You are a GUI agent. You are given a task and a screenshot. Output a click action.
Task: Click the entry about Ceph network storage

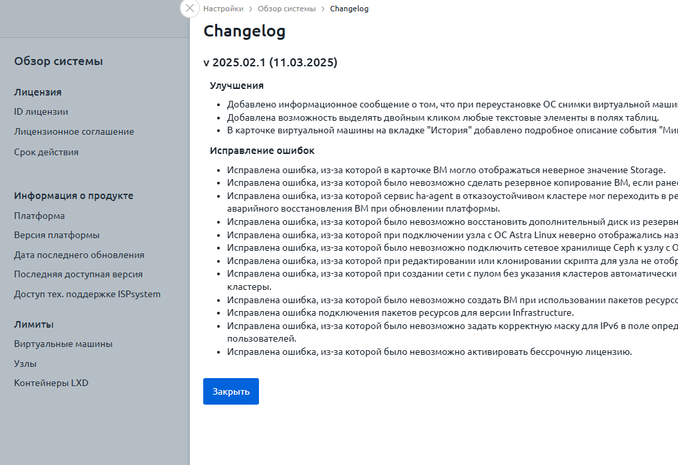(452, 248)
